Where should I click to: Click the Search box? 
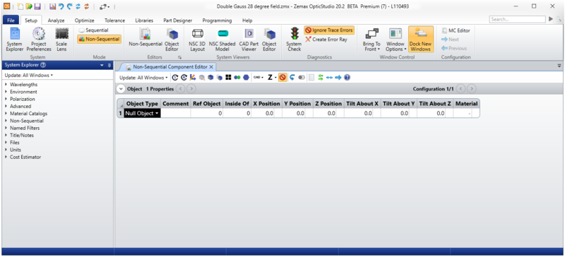coord(517,20)
